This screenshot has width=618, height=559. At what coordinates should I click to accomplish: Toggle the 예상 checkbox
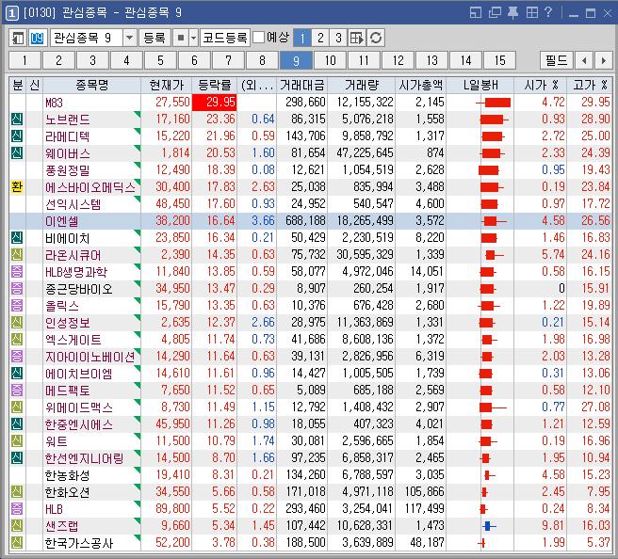point(258,38)
